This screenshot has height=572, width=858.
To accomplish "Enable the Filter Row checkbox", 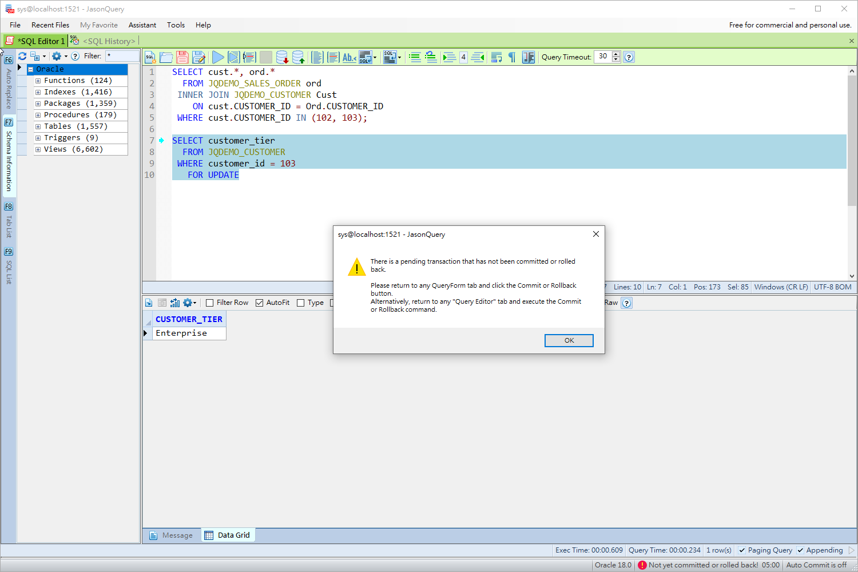I will tap(209, 303).
